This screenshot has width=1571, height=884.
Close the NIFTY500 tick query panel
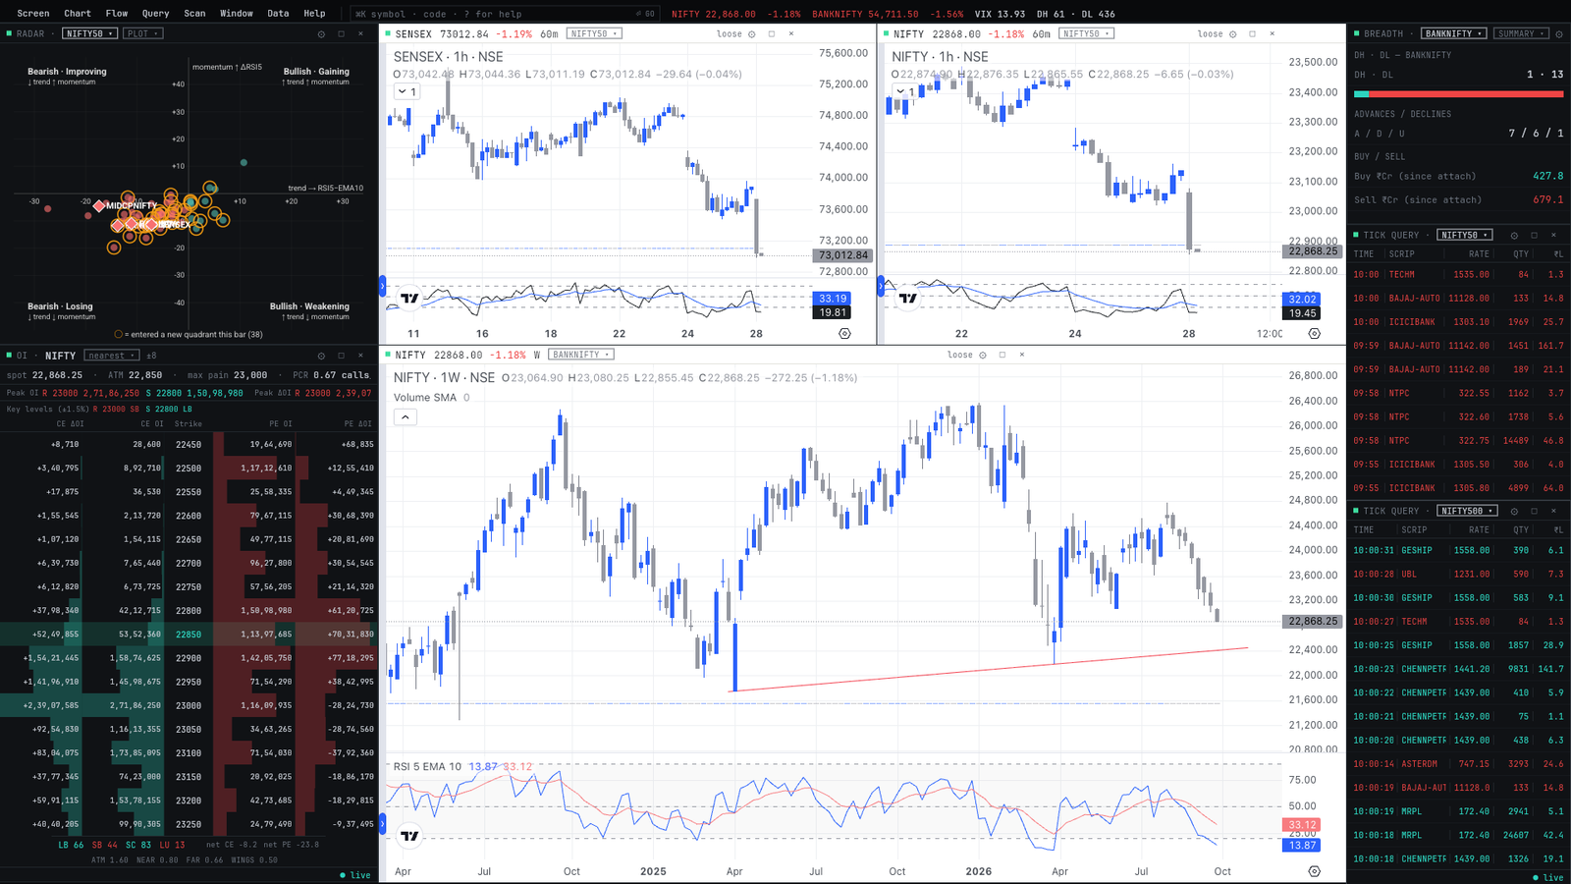1553,512
